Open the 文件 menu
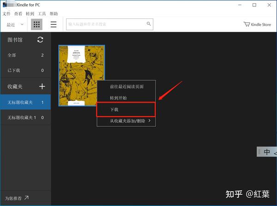The width and height of the screenshot is (277, 206). tap(6, 14)
